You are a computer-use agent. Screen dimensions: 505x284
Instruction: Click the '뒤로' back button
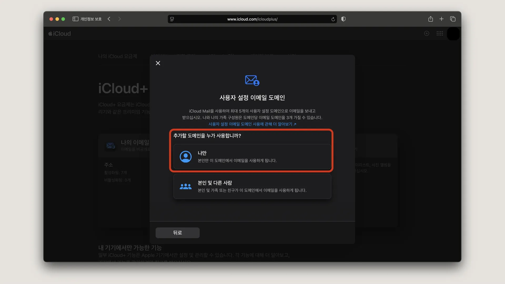(178, 233)
